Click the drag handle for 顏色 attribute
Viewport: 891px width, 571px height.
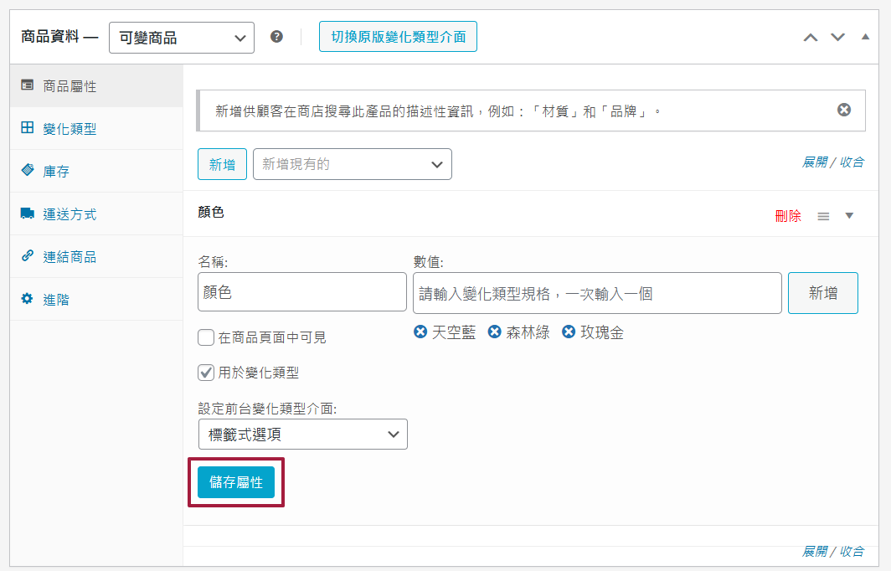pos(823,216)
